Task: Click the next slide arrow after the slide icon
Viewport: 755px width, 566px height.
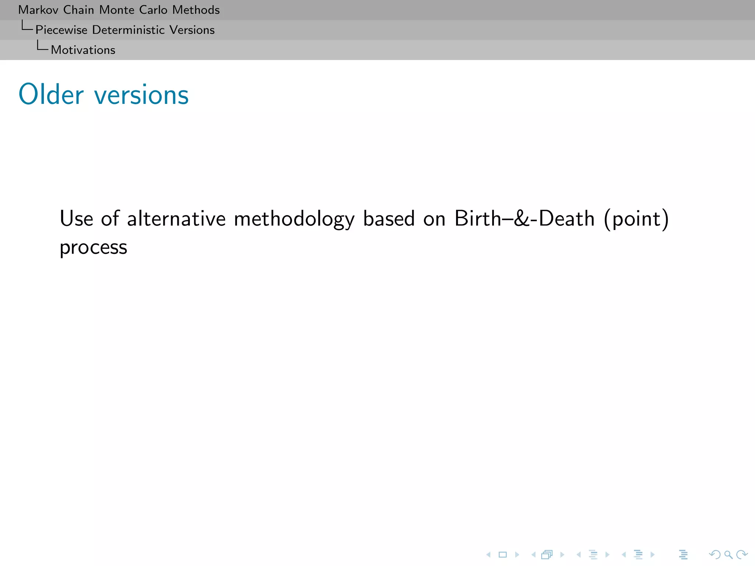Action: [x=517, y=555]
